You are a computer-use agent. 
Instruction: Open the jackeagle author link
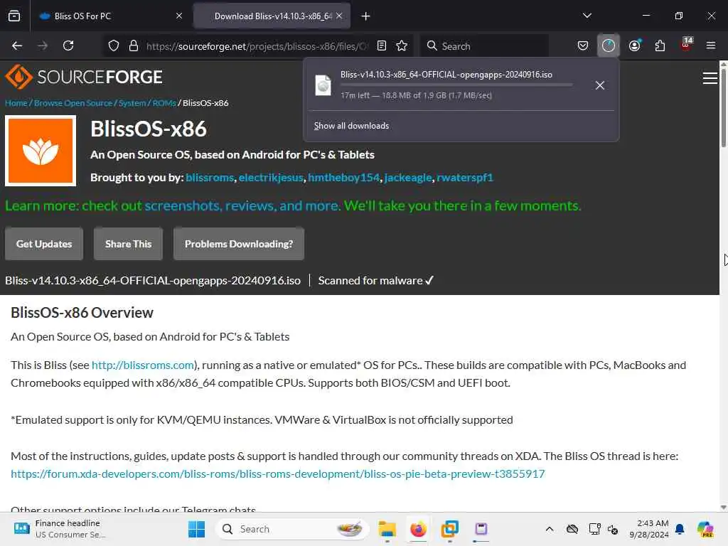[408, 178]
